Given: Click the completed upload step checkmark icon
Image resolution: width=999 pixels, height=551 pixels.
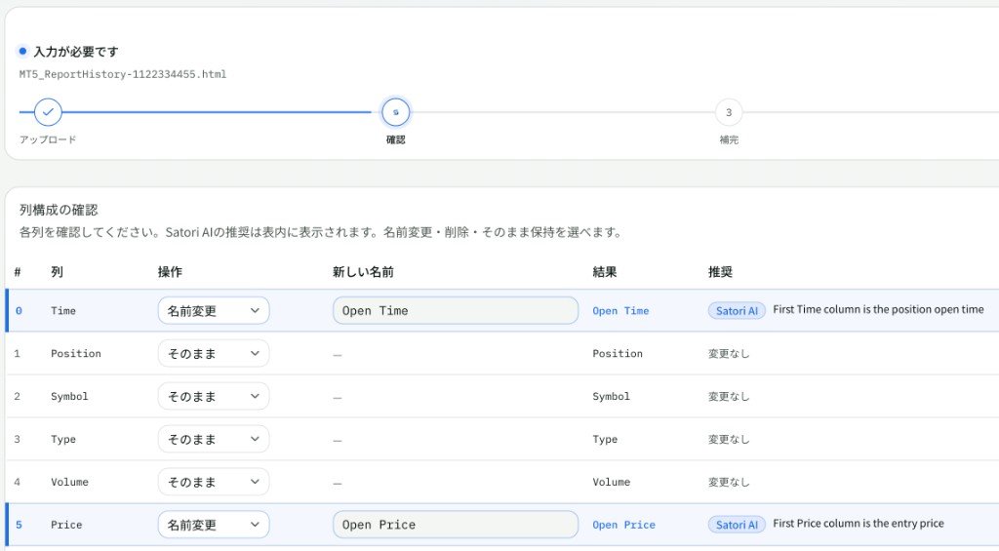Looking at the screenshot, I should pyautogui.click(x=48, y=112).
